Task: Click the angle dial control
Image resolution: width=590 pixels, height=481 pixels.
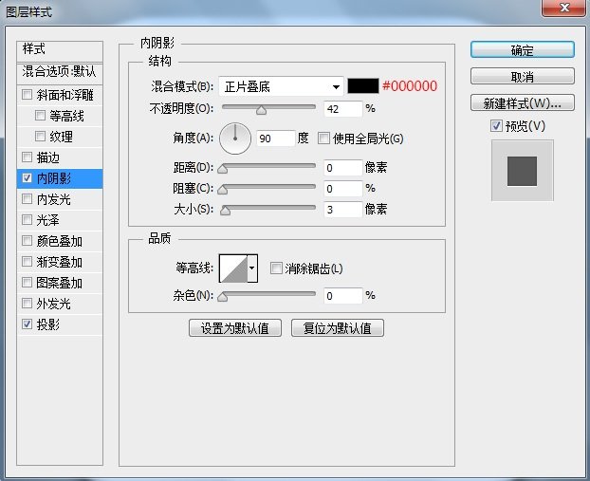Action: point(235,139)
